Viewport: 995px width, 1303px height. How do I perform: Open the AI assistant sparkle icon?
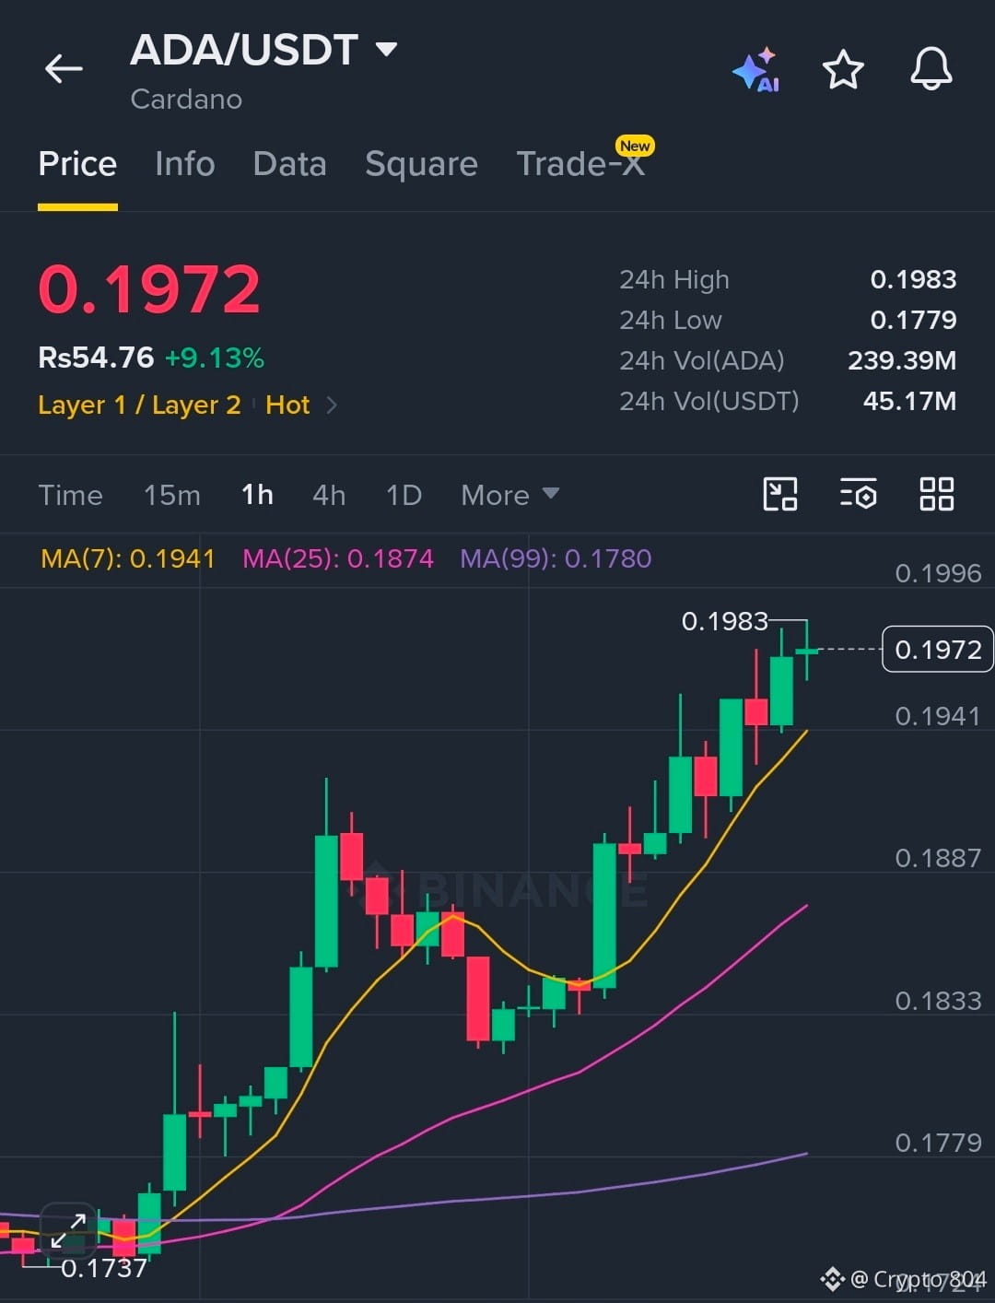point(756,69)
